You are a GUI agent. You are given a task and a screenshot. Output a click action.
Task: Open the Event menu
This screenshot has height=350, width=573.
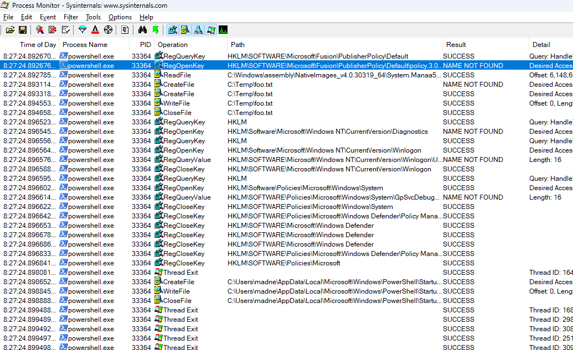[x=48, y=17]
